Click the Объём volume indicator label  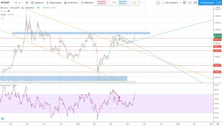pos(3,15)
